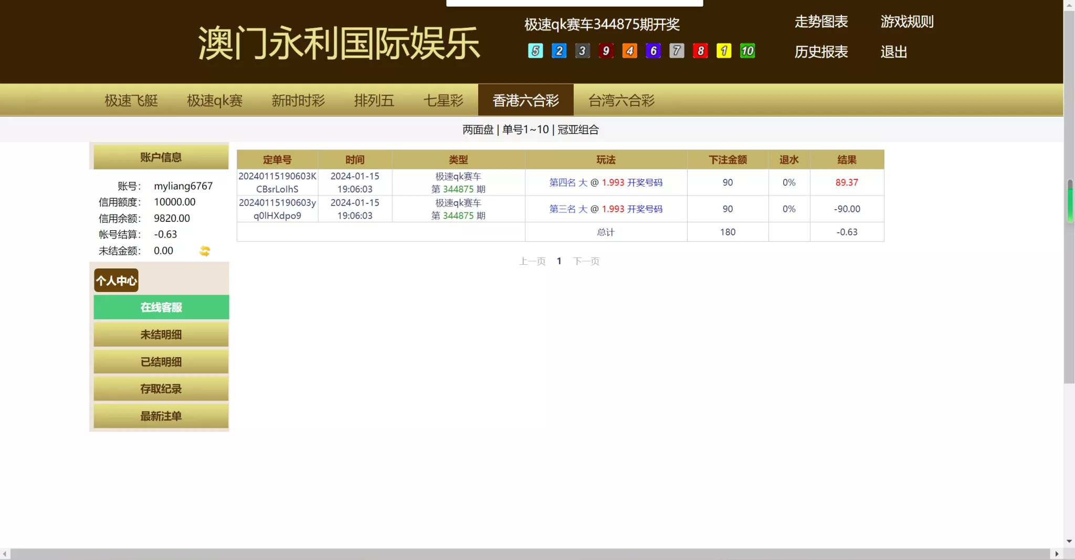Click the number 9 lottery ball
The height and width of the screenshot is (560, 1075).
[606, 51]
